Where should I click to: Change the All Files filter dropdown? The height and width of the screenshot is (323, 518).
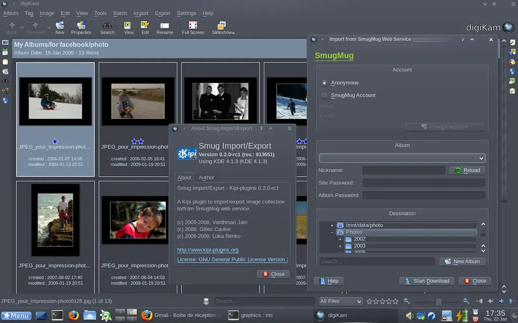[340, 301]
